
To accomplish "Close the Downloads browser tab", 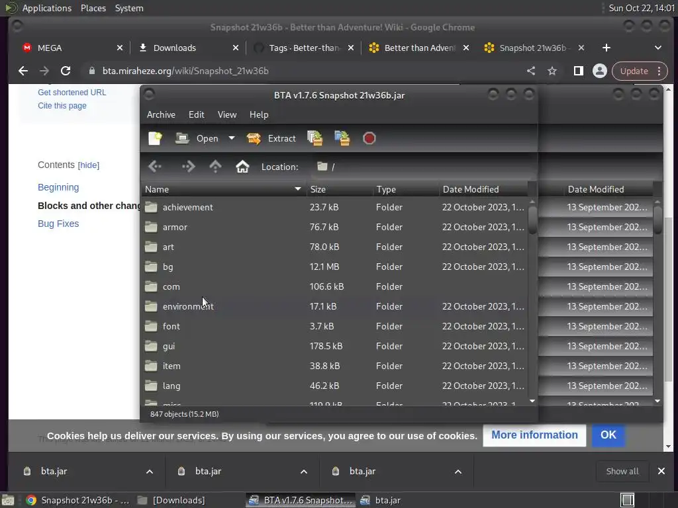I will point(236,48).
